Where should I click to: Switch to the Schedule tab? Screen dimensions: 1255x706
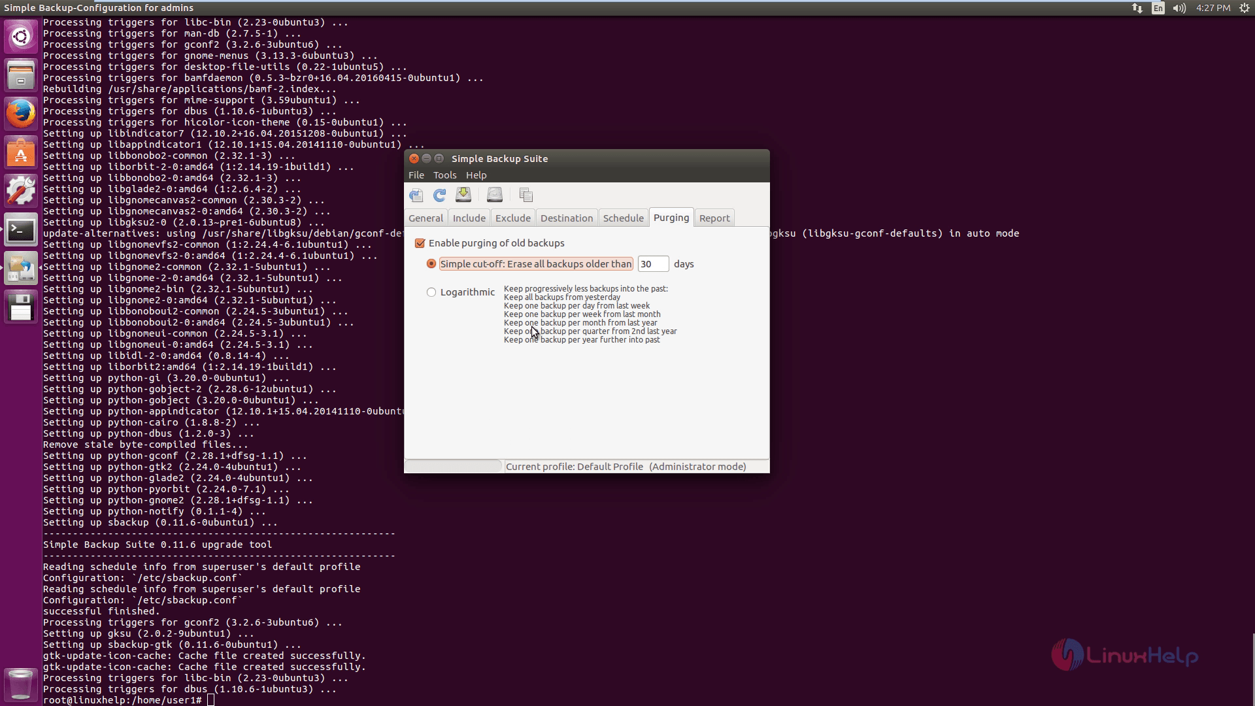pyautogui.click(x=623, y=218)
